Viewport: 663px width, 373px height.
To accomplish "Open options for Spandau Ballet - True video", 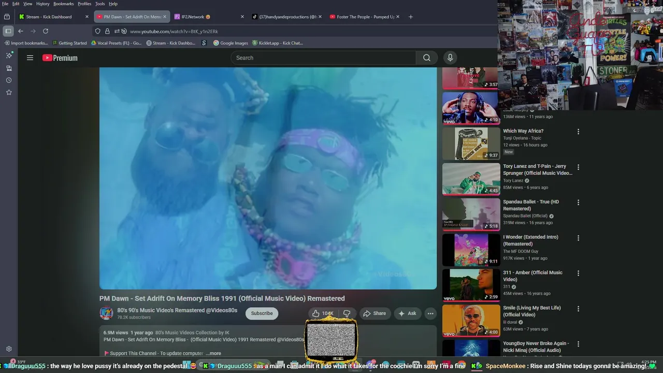I will 579,203.
